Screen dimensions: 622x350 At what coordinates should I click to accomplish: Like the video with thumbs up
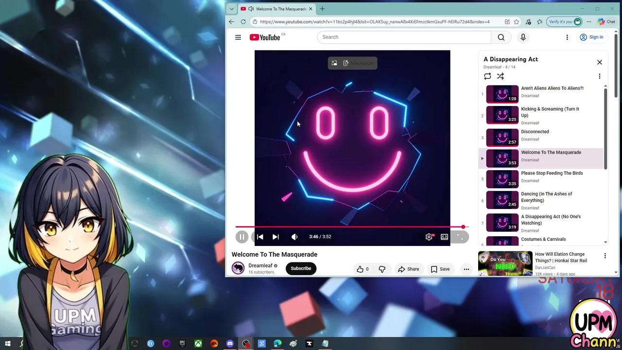(363, 269)
